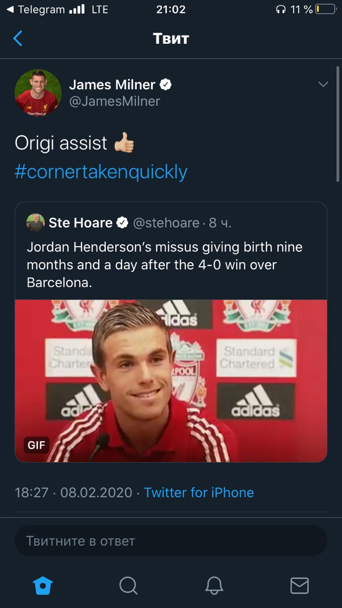
Task: Tap the James Milner display name
Action: point(112,85)
